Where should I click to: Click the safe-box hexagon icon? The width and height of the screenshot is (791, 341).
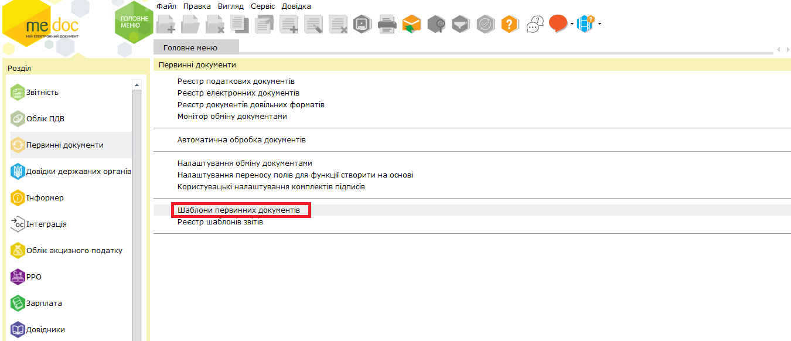[363, 24]
